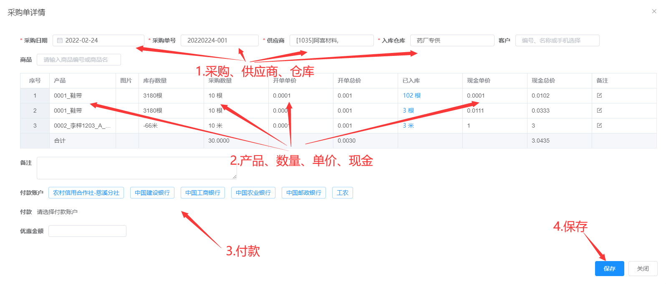666x284 pixels.
Task: Select 中国工商银行 payment account
Action: [x=203, y=193]
